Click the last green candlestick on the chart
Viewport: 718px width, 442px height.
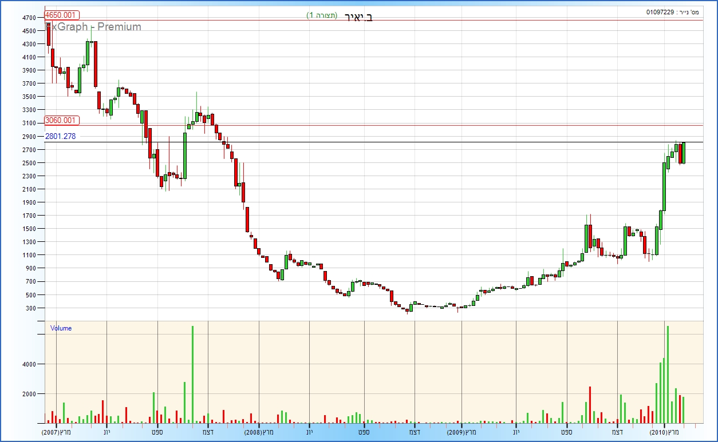click(684, 153)
